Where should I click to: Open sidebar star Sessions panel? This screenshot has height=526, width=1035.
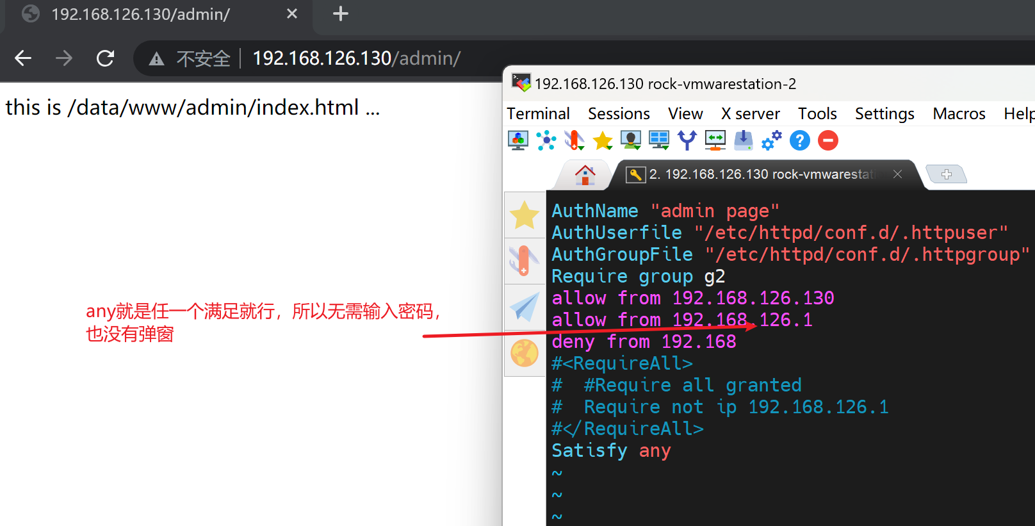[525, 215]
